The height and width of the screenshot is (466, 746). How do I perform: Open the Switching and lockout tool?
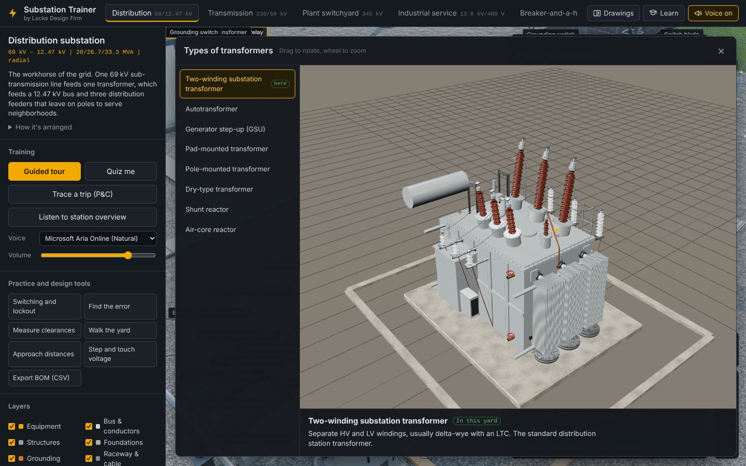(45, 307)
